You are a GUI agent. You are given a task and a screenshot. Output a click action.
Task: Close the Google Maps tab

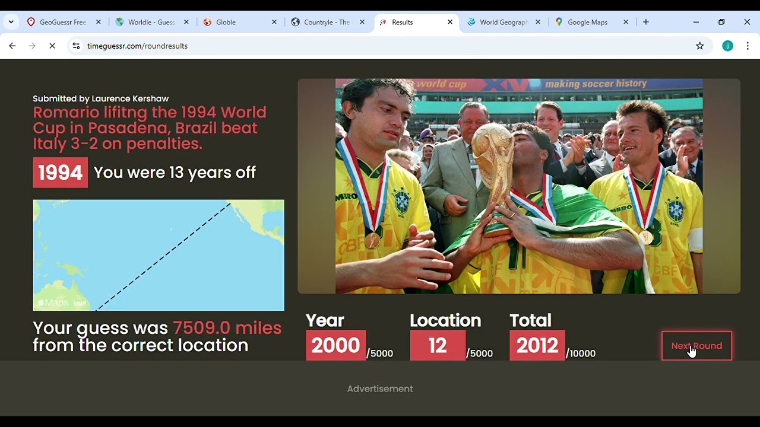point(625,22)
